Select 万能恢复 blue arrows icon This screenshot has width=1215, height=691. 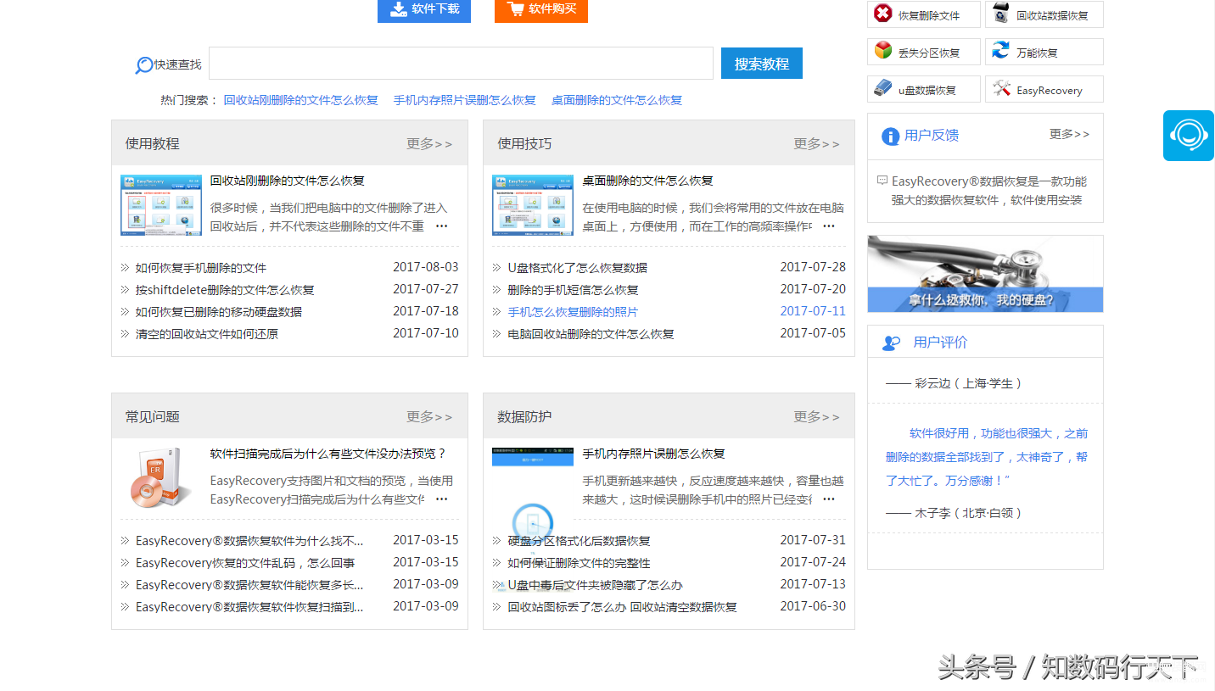coord(1001,51)
